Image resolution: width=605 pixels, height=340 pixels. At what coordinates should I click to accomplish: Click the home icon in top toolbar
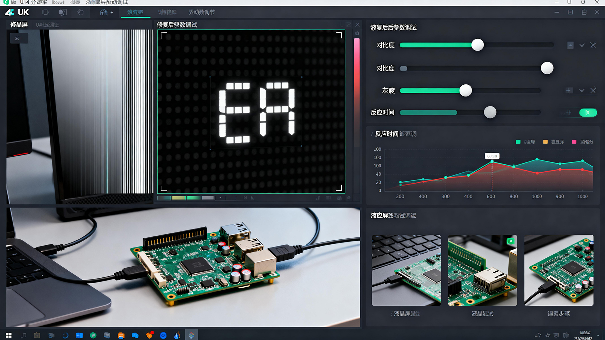104,12
